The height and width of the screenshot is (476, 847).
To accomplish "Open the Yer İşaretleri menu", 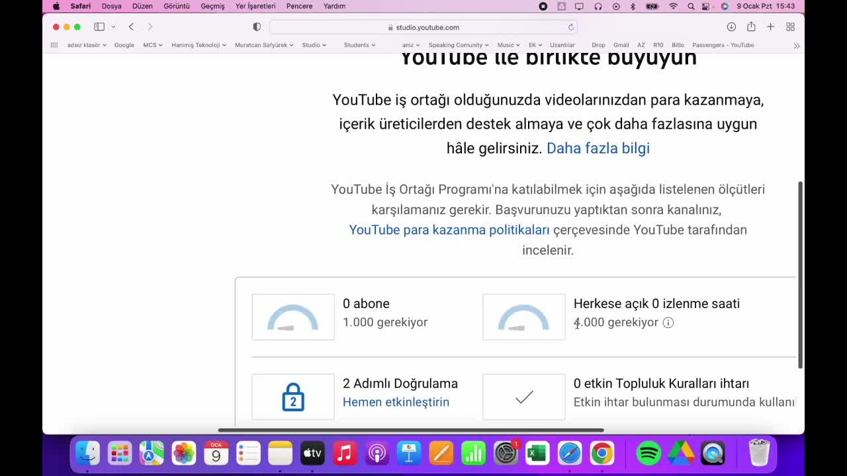I will [x=255, y=6].
